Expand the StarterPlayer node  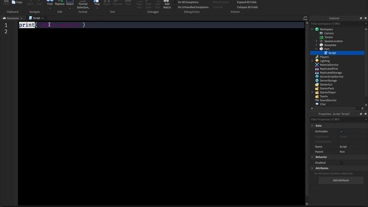coord(312,93)
